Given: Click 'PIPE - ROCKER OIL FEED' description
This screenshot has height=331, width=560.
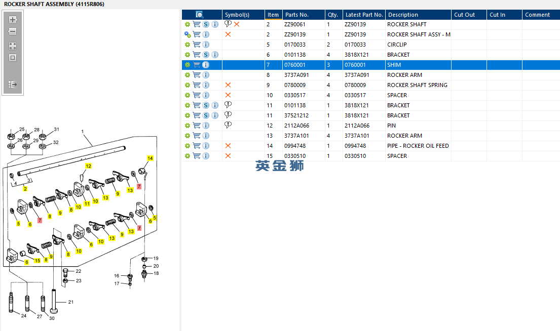Looking at the screenshot, I should (x=418, y=146).
